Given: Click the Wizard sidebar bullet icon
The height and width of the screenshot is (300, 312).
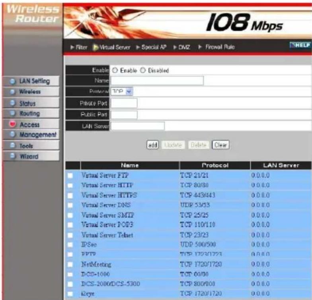Looking at the screenshot, I should click(13, 155).
